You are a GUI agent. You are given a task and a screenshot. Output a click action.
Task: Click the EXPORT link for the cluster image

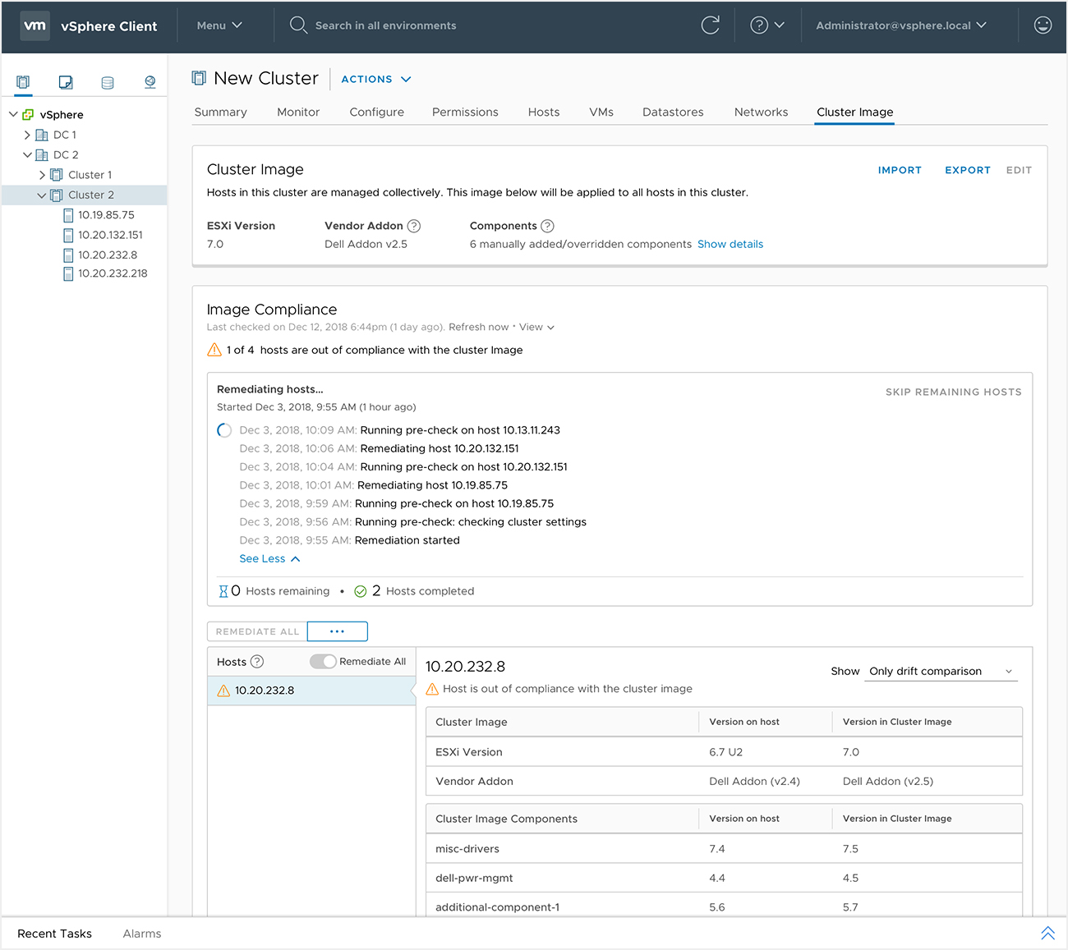click(x=967, y=170)
